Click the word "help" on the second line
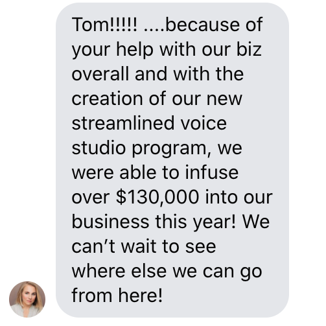The height and width of the screenshot is (326, 326). coord(135,50)
